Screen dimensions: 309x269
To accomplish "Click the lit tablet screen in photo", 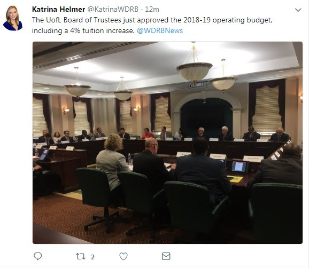I will (239, 167).
